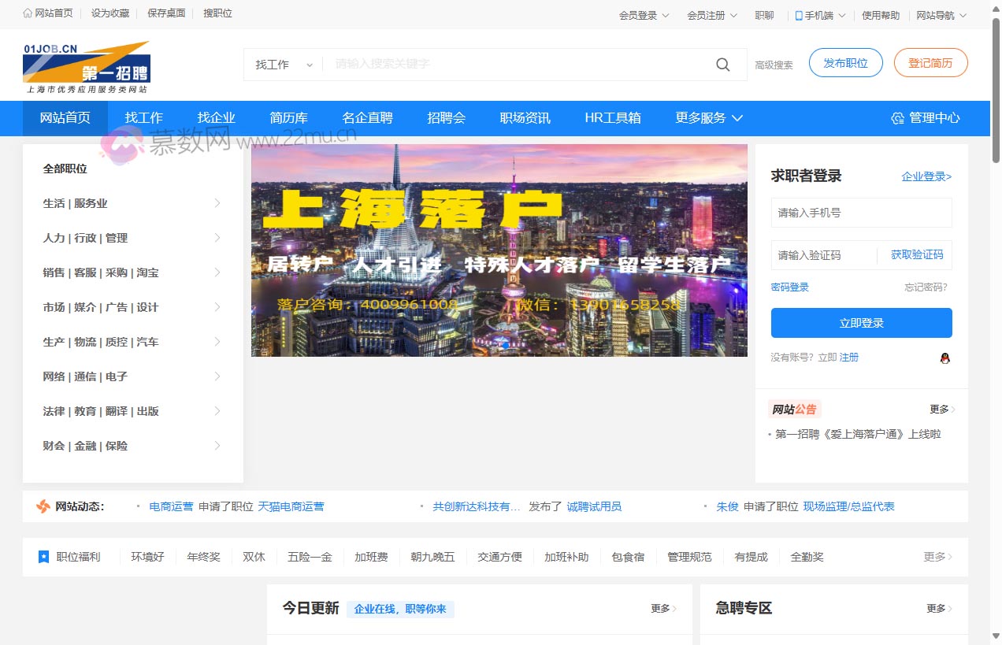Click the search magnifier icon in the search bar

pos(722,65)
